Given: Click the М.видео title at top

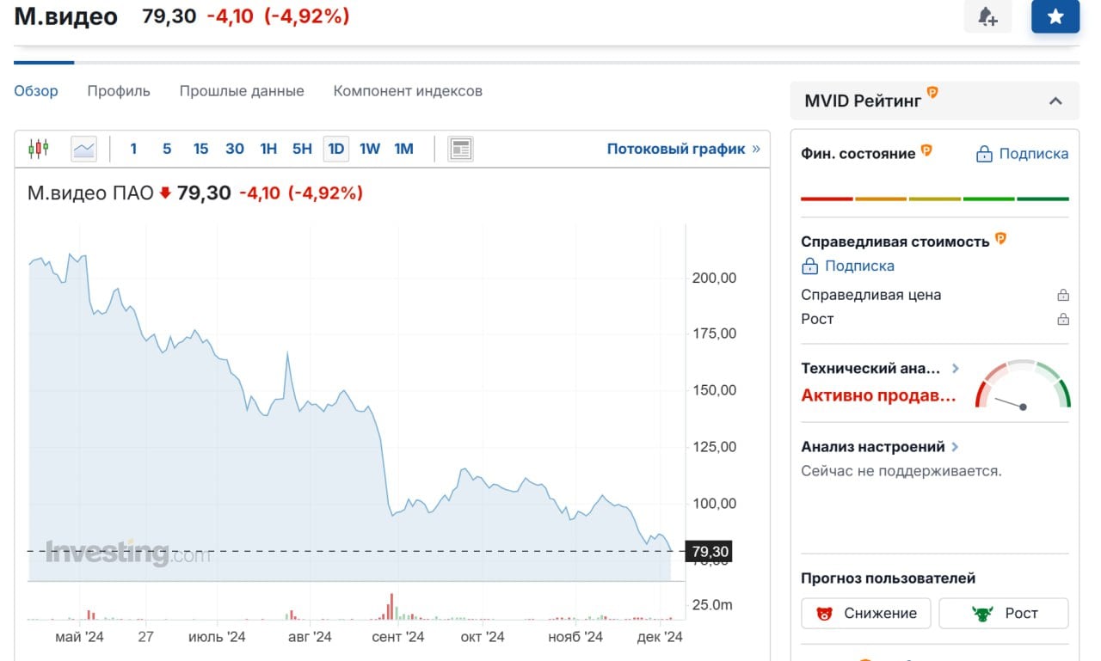Looking at the screenshot, I should 65,16.
